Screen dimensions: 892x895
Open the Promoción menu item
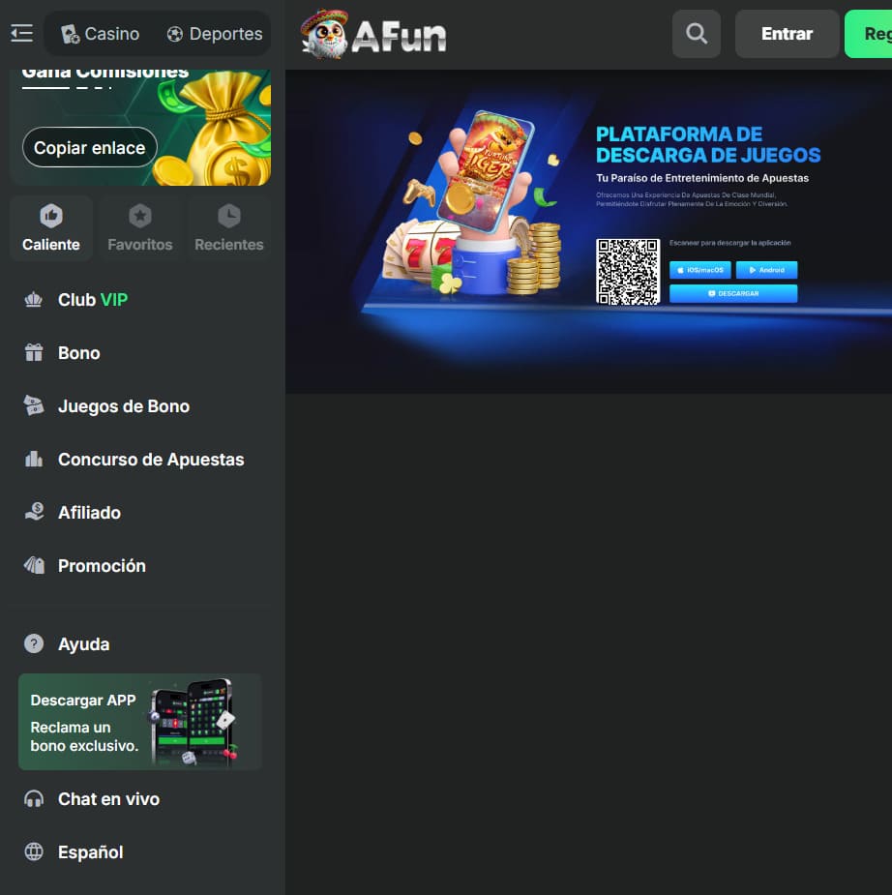[102, 566]
